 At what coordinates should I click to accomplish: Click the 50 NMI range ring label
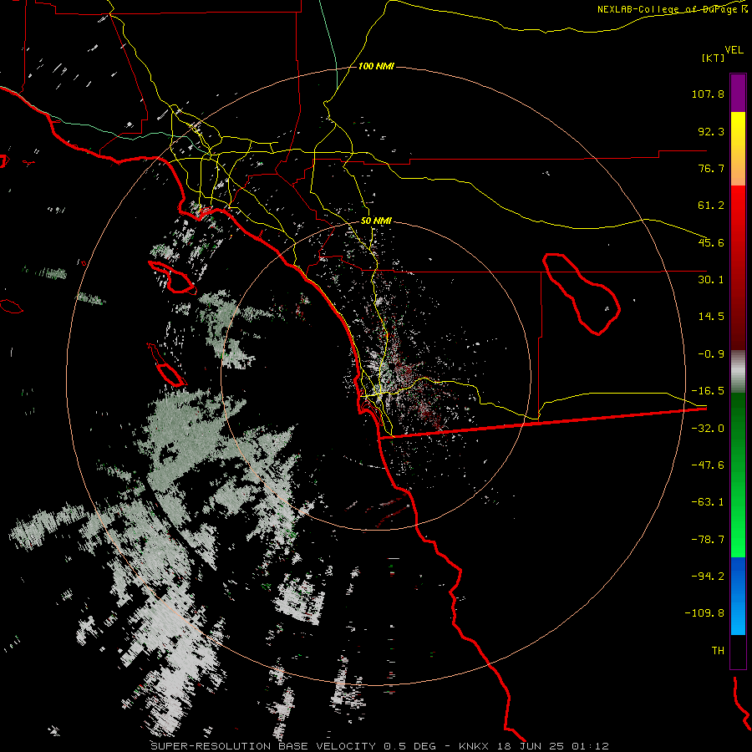(376, 221)
